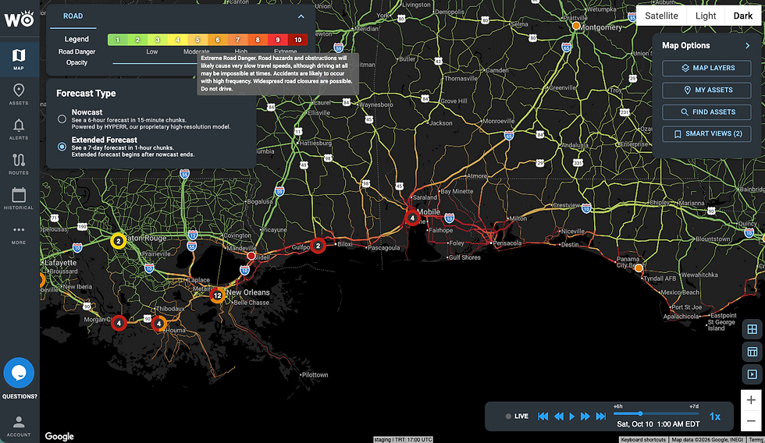Skip to start of timeline
The height and width of the screenshot is (443, 765).
543,416
